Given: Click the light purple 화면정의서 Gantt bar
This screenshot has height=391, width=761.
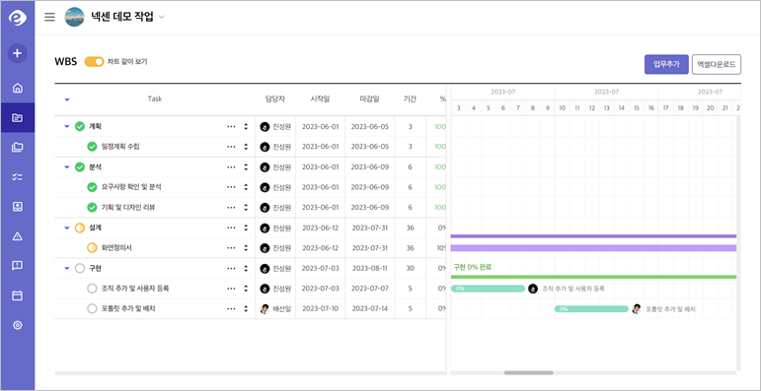Looking at the screenshot, I should 593,248.
